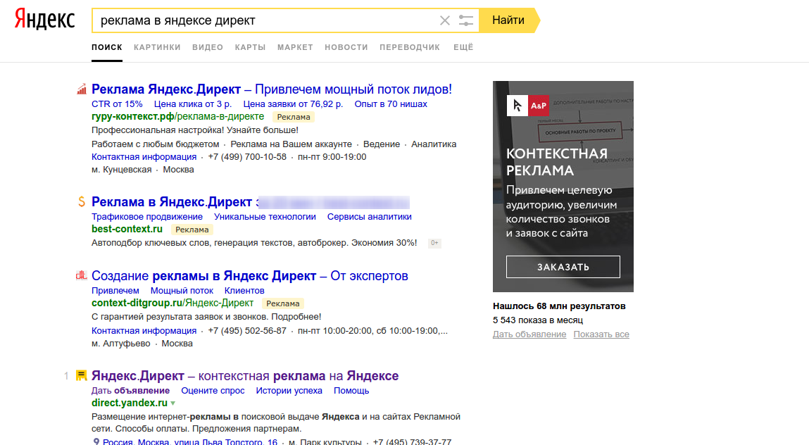Click the Заказать button in banner
This screenshot has height=445, width=809.
(563, 267)
